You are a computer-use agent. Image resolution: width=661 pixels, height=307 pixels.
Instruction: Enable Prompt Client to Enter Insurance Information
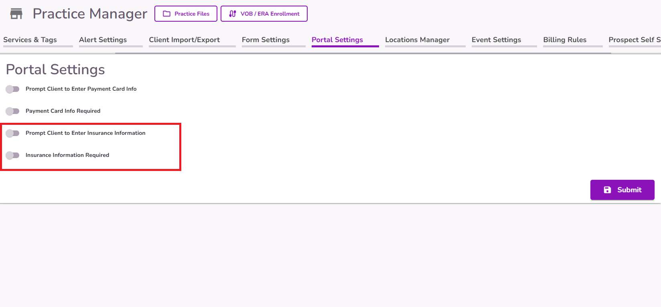pos(12,133)
